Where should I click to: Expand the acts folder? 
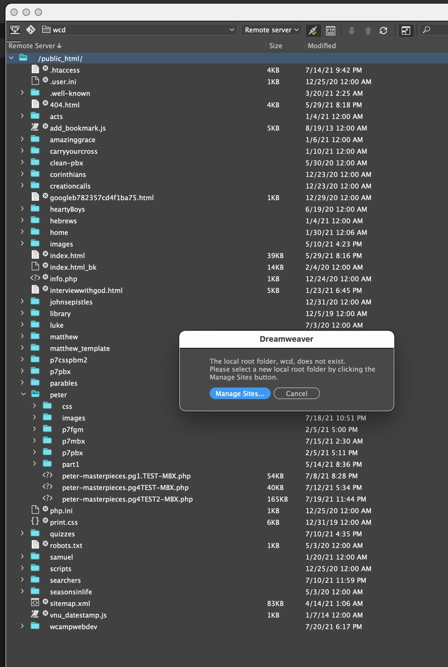point(22,116)
